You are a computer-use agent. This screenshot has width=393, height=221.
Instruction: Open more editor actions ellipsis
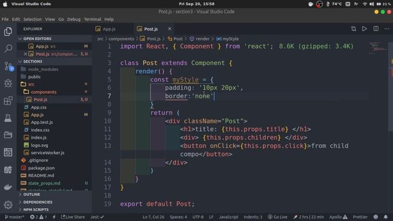[x=387, y=29]
